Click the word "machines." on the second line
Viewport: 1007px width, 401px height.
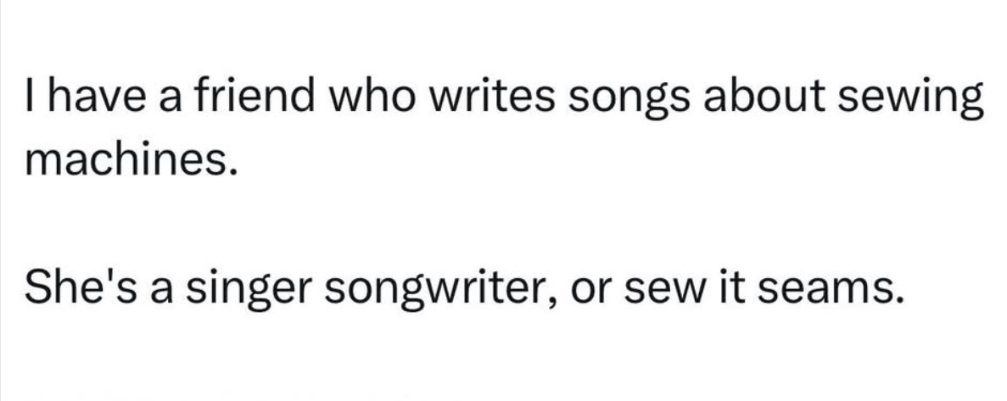tap(126, 159)
